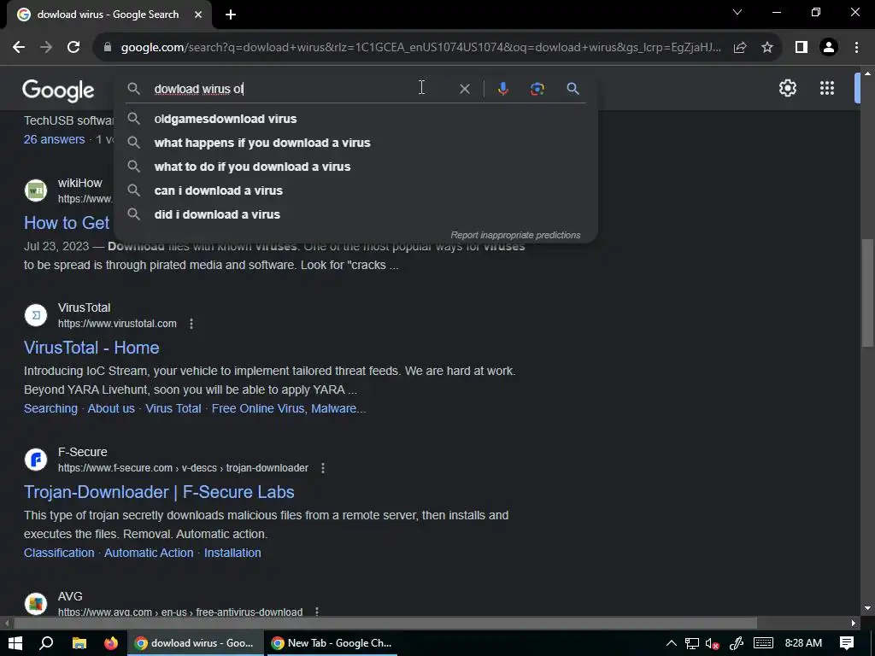Open the Searching sitelink
Image resolution: width=875 pixels, height=656 pixels.
50,409
